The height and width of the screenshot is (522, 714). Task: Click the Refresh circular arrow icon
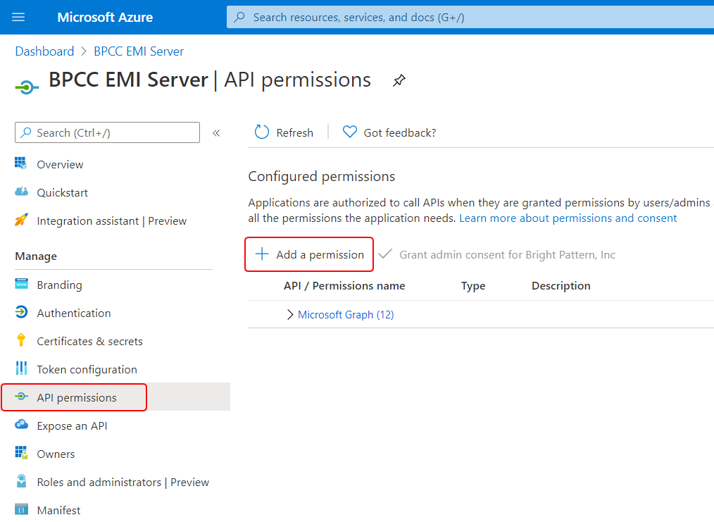click(261, 132)
